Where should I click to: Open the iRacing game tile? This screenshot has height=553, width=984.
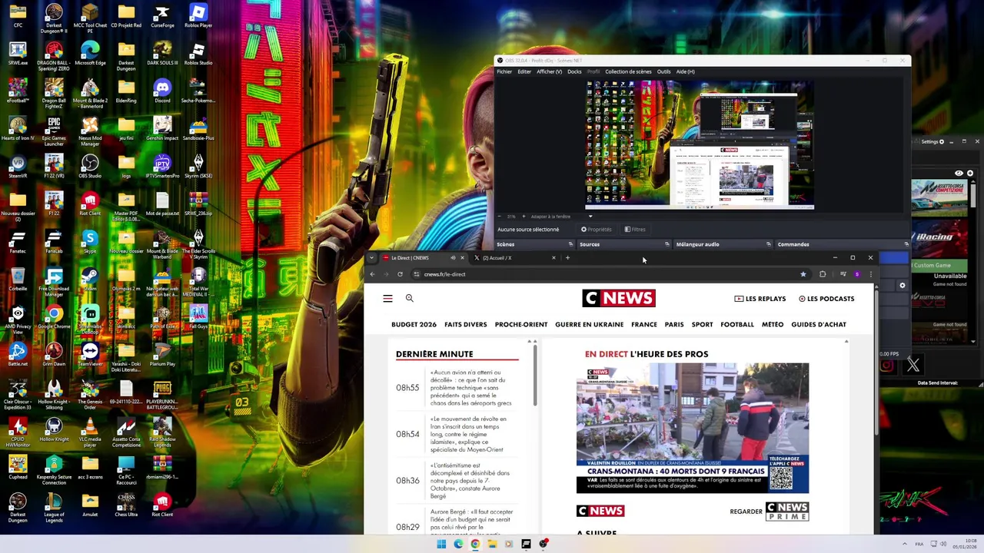(939, 238)
